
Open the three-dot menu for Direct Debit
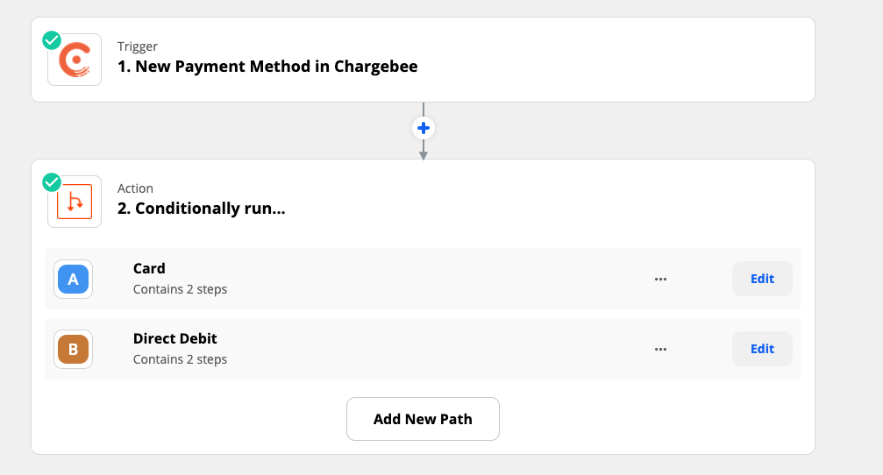pos(660,349)
